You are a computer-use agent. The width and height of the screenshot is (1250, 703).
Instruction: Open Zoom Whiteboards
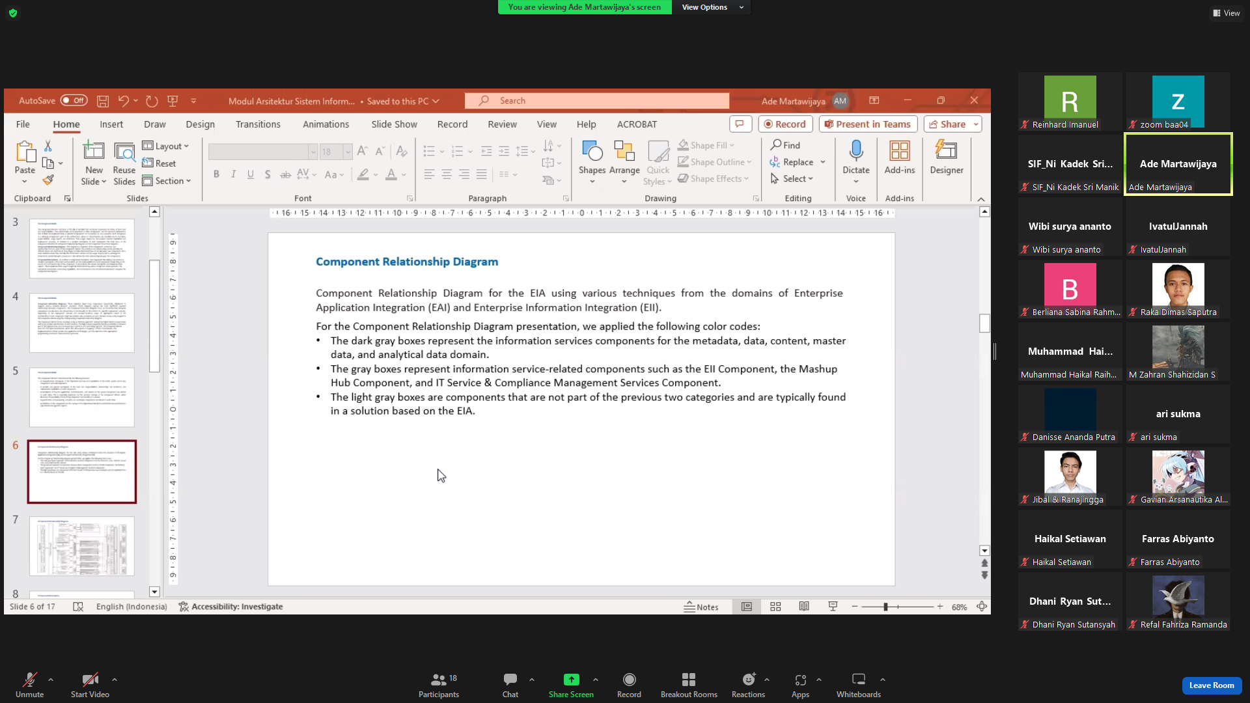coord(858,685)
